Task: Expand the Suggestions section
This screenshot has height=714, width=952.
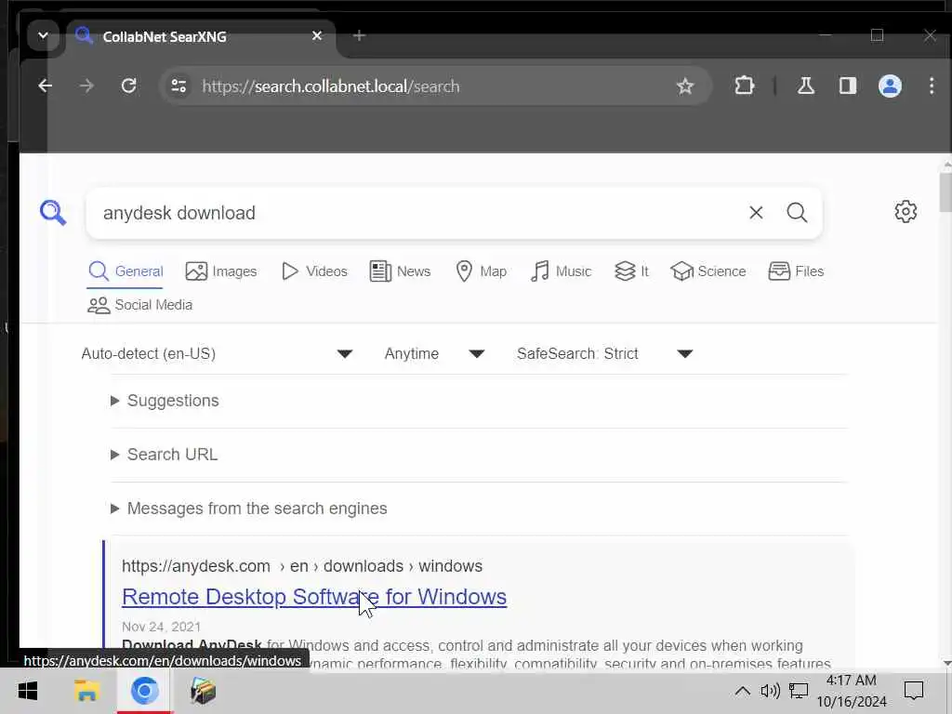Action: 165,401
